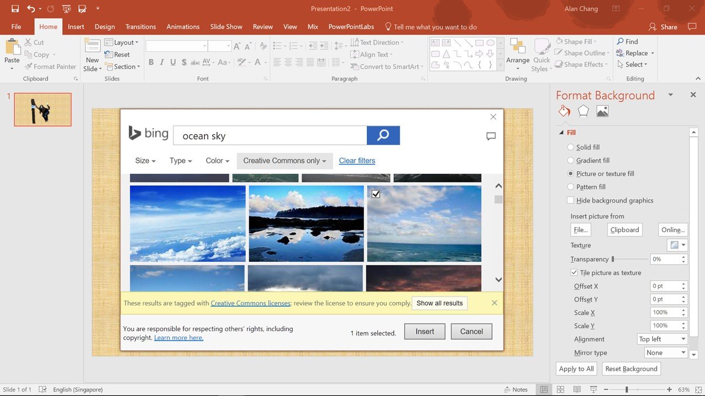Viewport: 705px width, 396px height.
Task: Toggle Italic formatting in Font group
Action: click(x=162, y=63)
